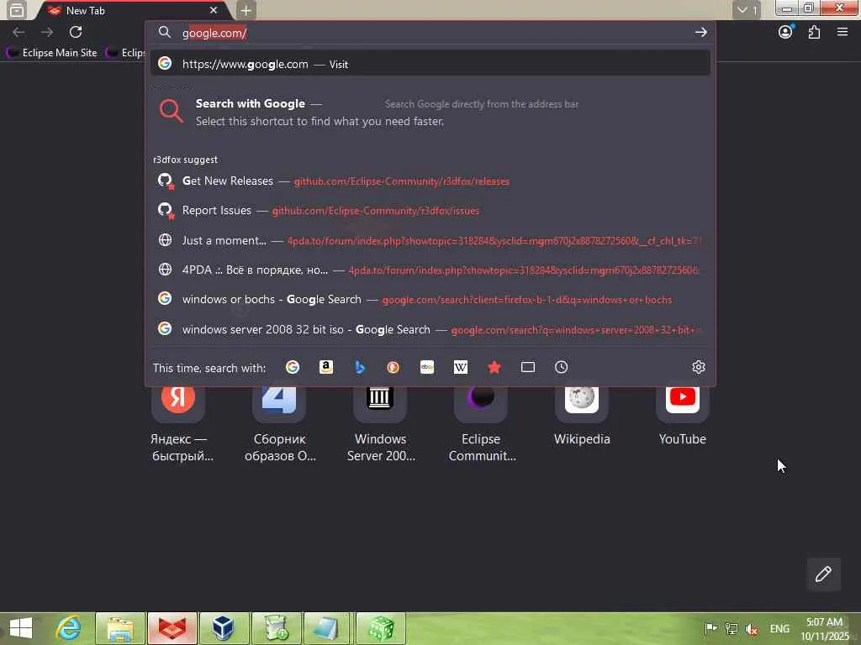The image size is (861, 645).
Task: Open the extensions puzzle icon
Action: (x=814, y=32)
